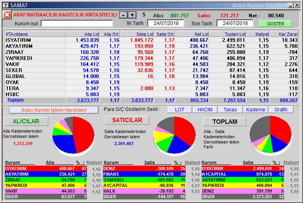Click the red X close icon
The image size is (303, 203).
[x=7, y=15]
